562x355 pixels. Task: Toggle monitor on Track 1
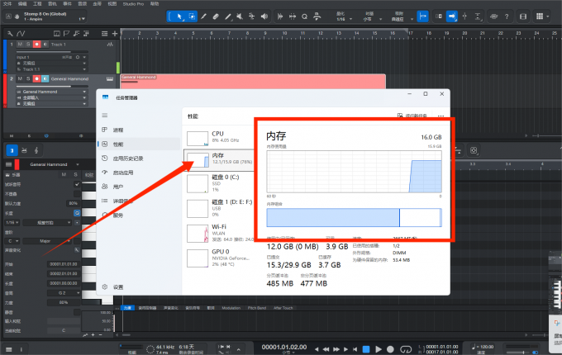tap(45, 45)
